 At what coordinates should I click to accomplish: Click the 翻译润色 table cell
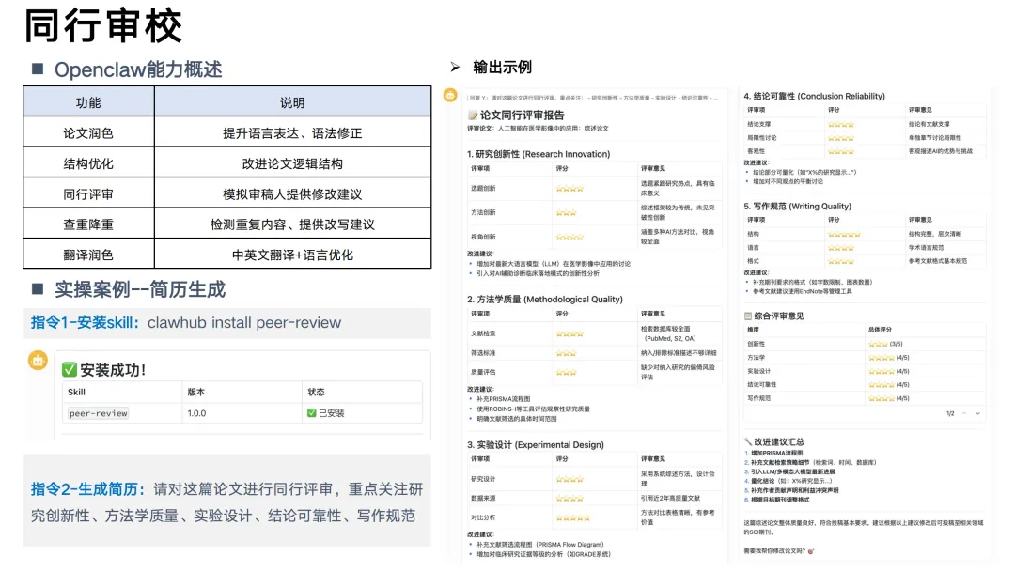(88, 255)
